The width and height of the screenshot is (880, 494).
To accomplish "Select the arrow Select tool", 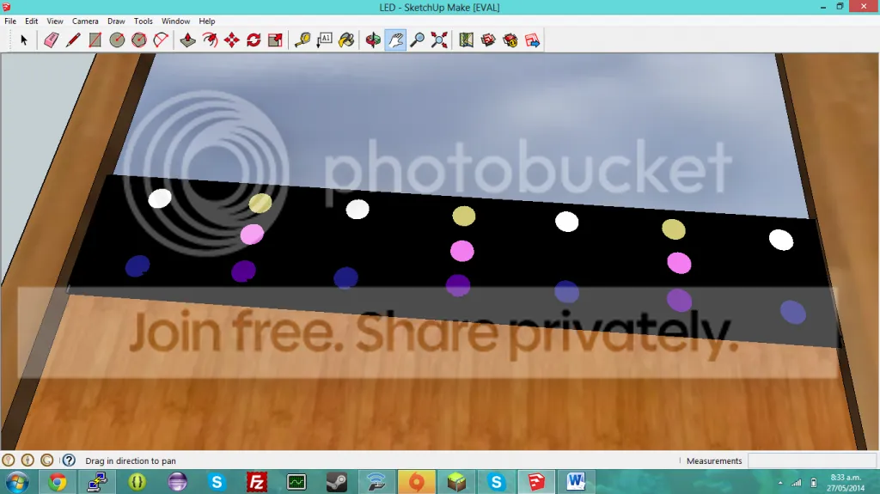I will tap(23, 40).
